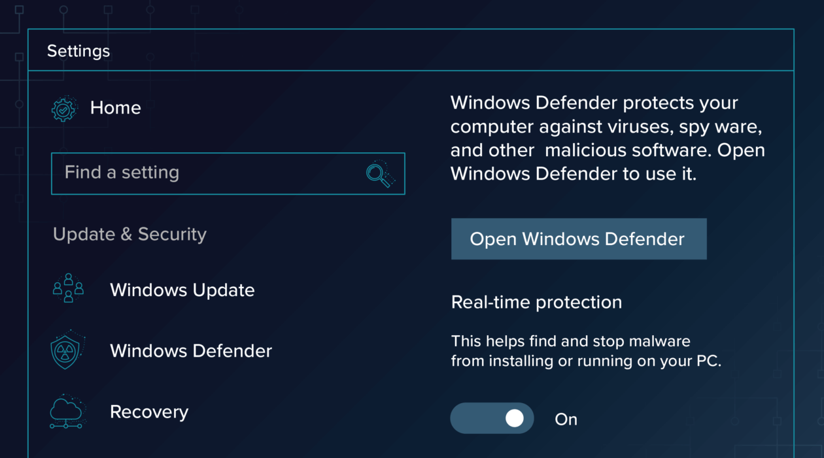
Task: Click the white knob on the toggle
Action: (515, 419)
